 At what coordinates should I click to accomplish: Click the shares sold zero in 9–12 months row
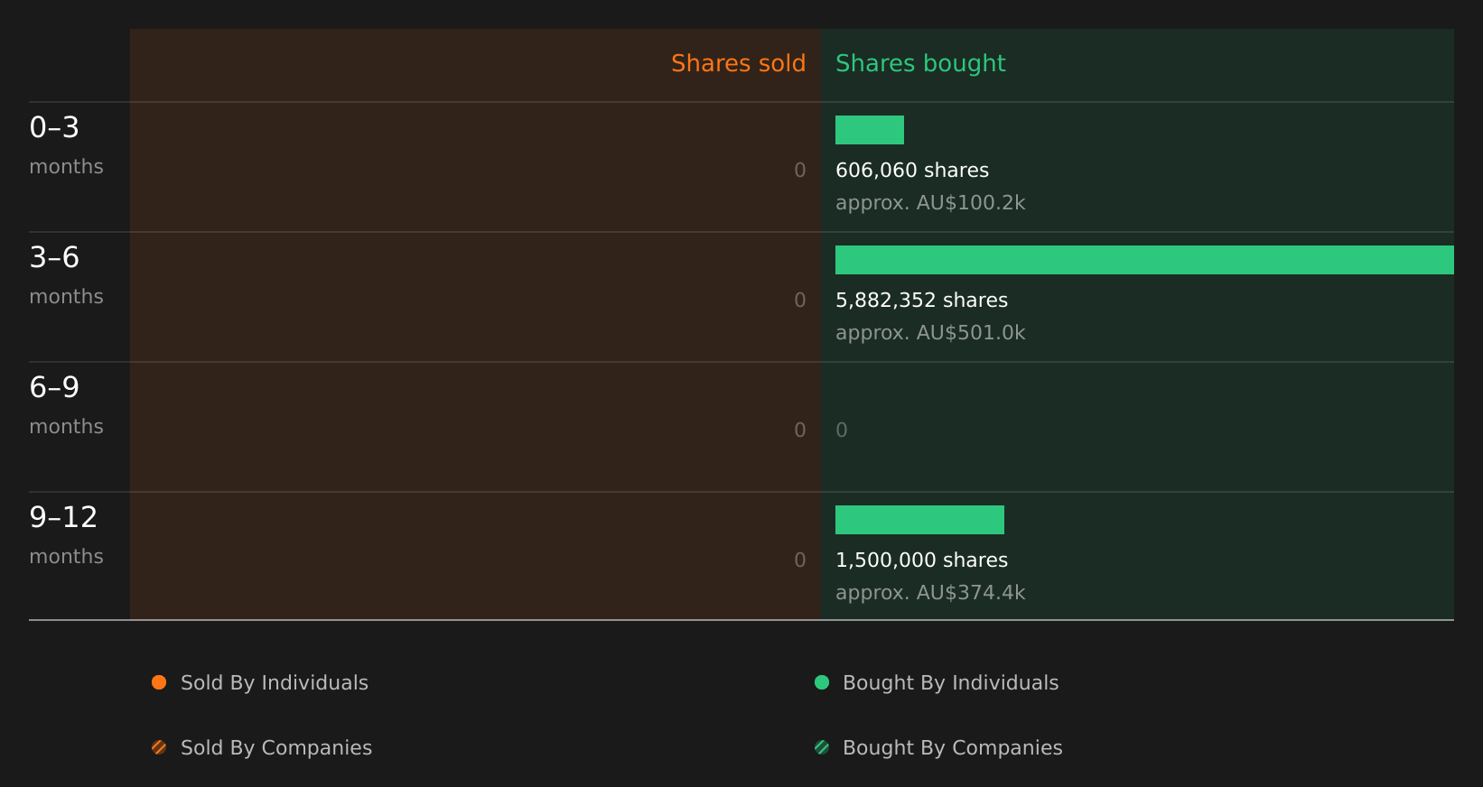(x=800, y=560)
